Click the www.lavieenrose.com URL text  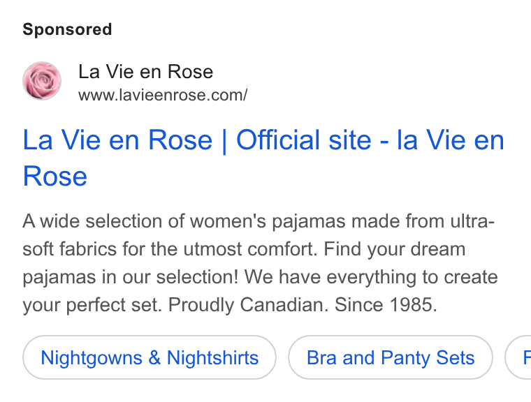(163, 95)
